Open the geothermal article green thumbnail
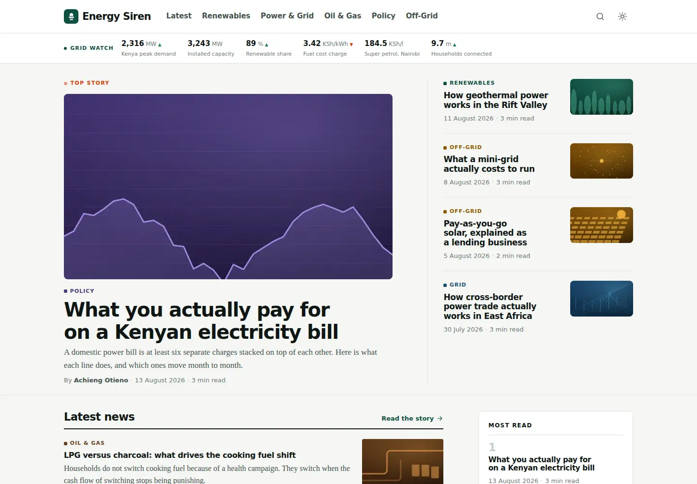This screenshot has height=484, width=697. pos(602,97)
